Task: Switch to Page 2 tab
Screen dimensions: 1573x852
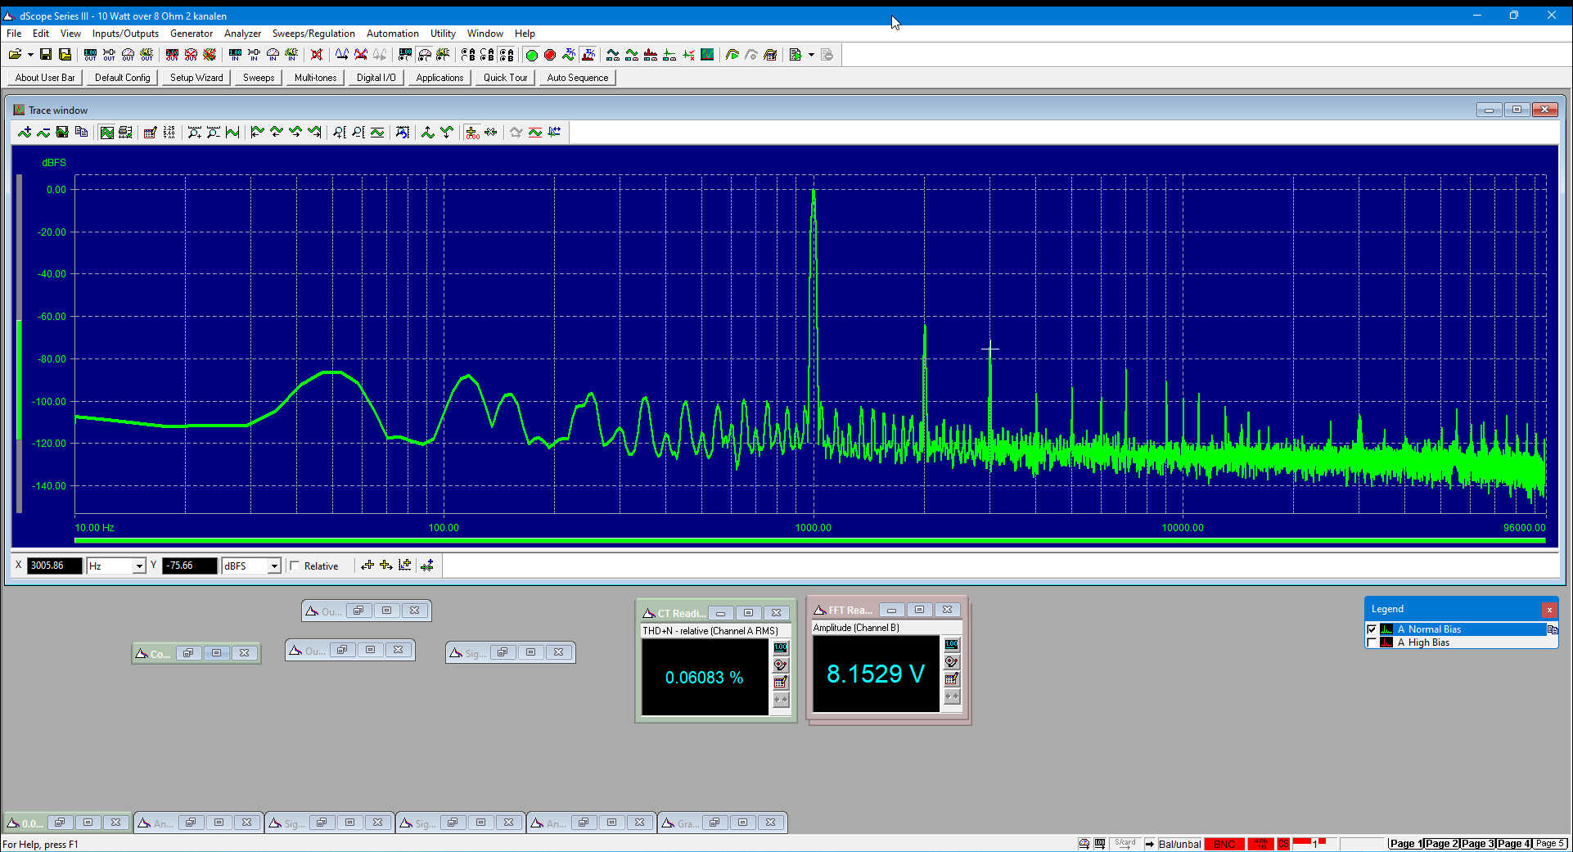Action: tap(1441, 844)
